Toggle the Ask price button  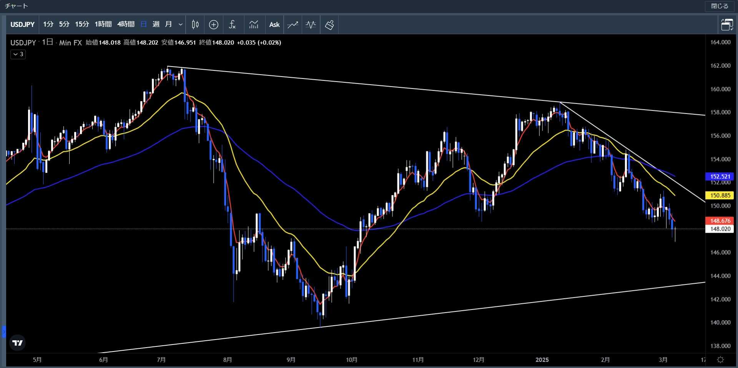click(x=274, y=25)
